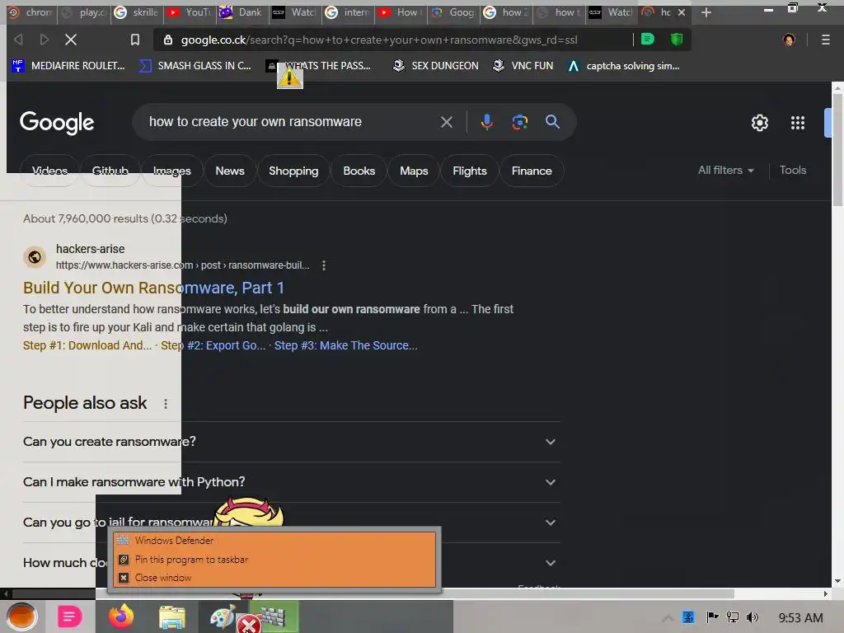The height and width of the screenshot is (633, 844).
Task: Open Firefox from the taskbar
Action: tap(121, 617)
